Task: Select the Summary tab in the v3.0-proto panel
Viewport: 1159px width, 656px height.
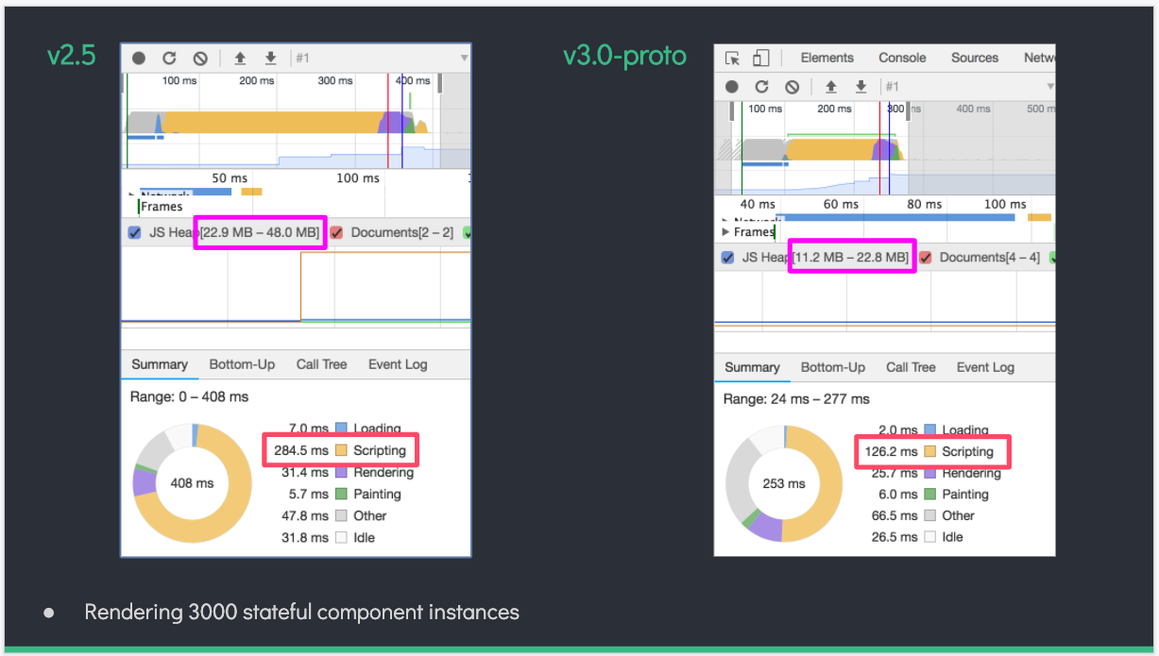Action: click(x=752, y=367)
